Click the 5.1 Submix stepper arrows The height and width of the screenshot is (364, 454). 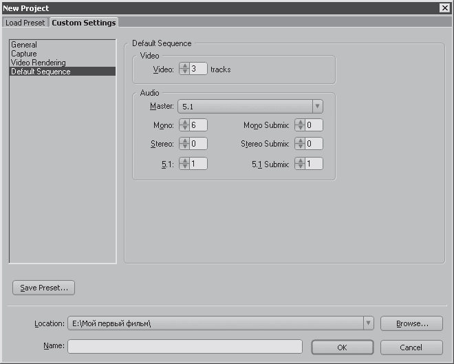300,164
